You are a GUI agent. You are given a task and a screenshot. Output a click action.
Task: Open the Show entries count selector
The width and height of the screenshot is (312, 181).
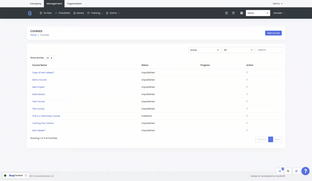pos(50,58)
